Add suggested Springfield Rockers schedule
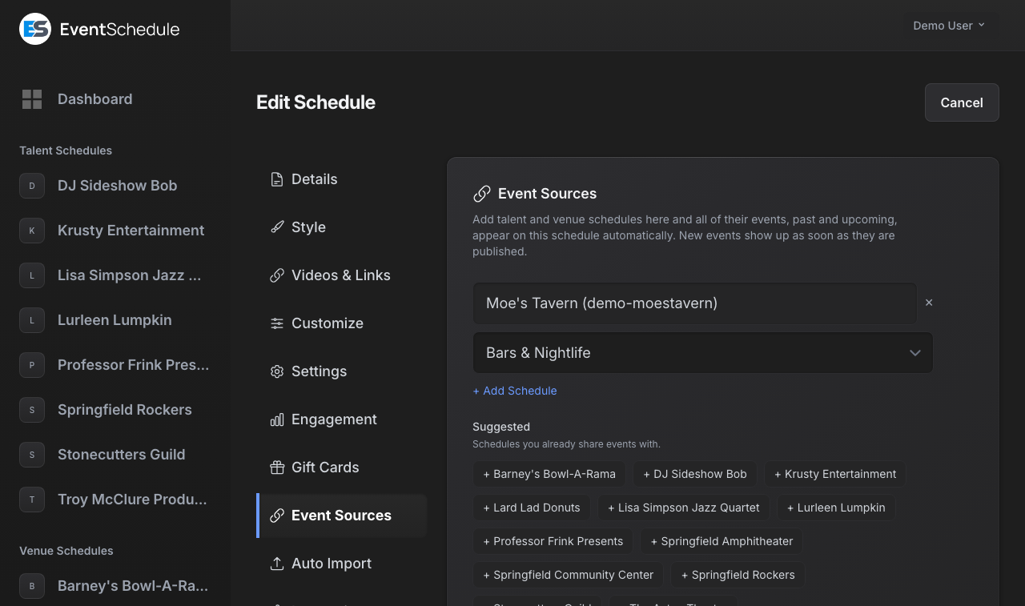The height and width of the screenshot is (606, 1025). (738, 575)
